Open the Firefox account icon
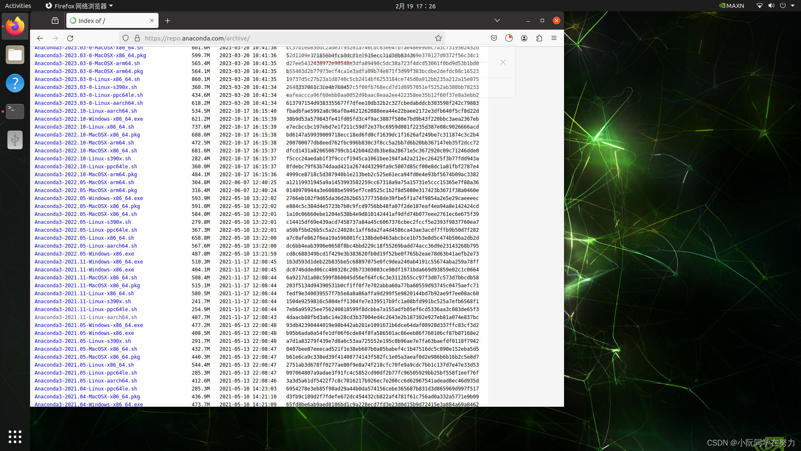Screen dimensions: 801x451 pyautogui.click(x=524, y=38)
